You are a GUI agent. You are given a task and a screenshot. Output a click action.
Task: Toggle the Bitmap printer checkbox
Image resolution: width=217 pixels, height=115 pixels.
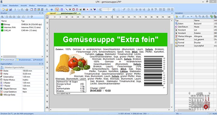[2, 24]
